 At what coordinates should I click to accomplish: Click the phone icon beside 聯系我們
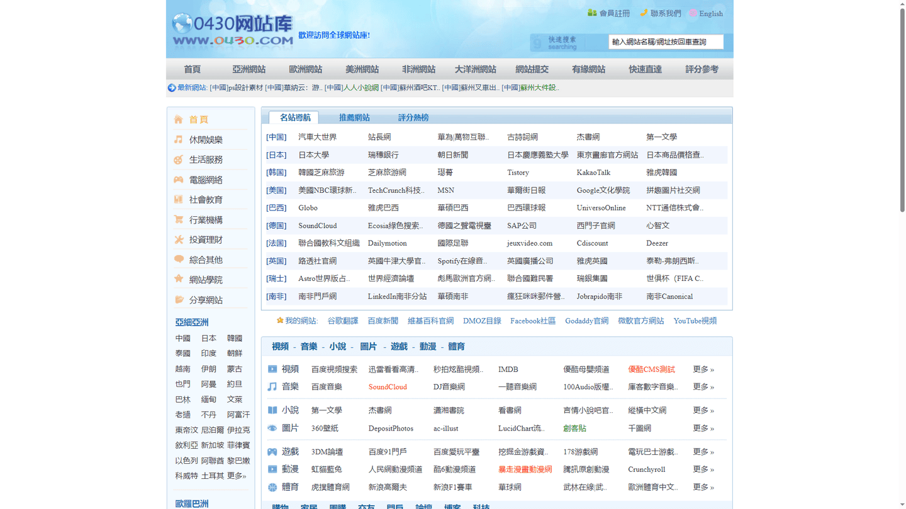[644, 13]
